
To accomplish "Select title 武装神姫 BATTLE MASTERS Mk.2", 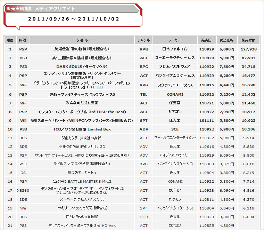I will (x=82, y=181).
